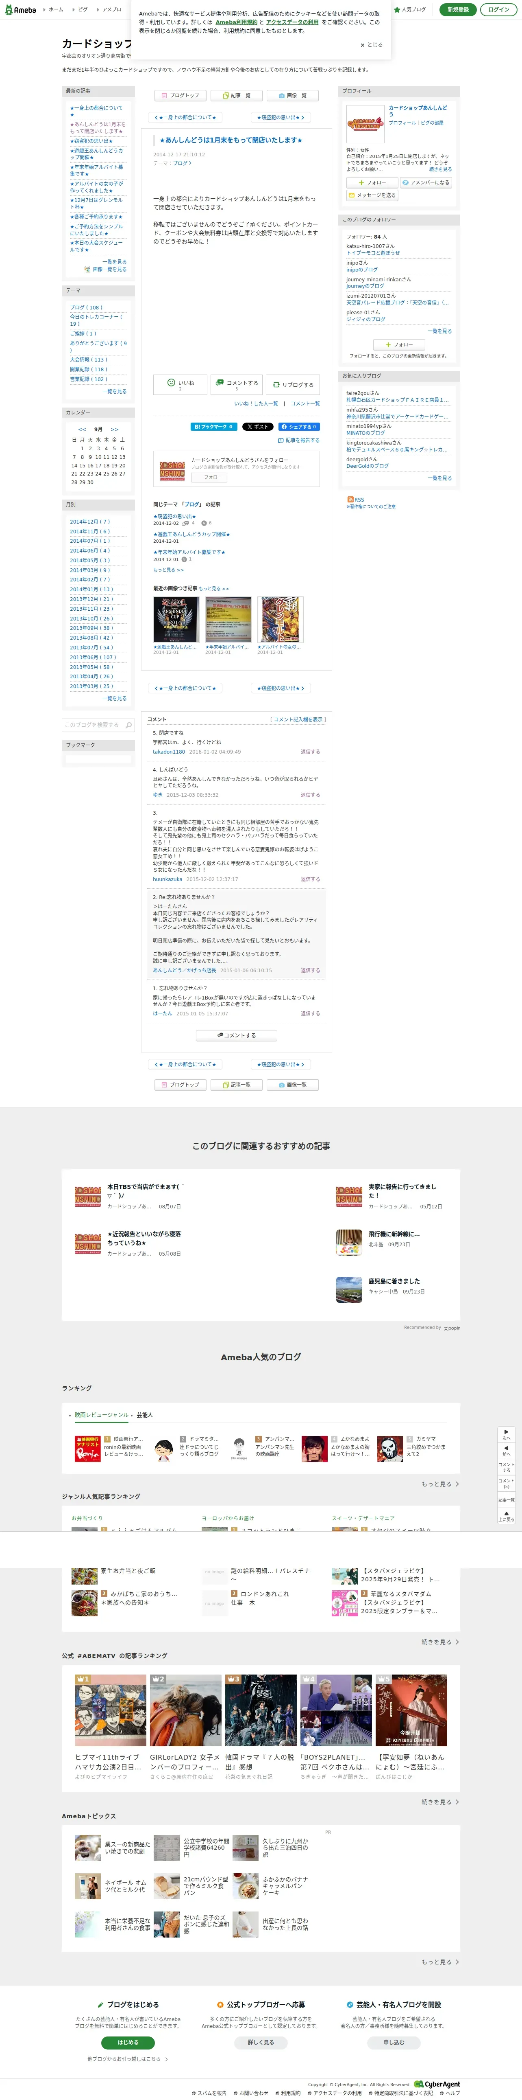Image resolution: width=522 pixels, height=2100 pixels.
Task: Click the 新規登録 green button
Action: point(459,10)
